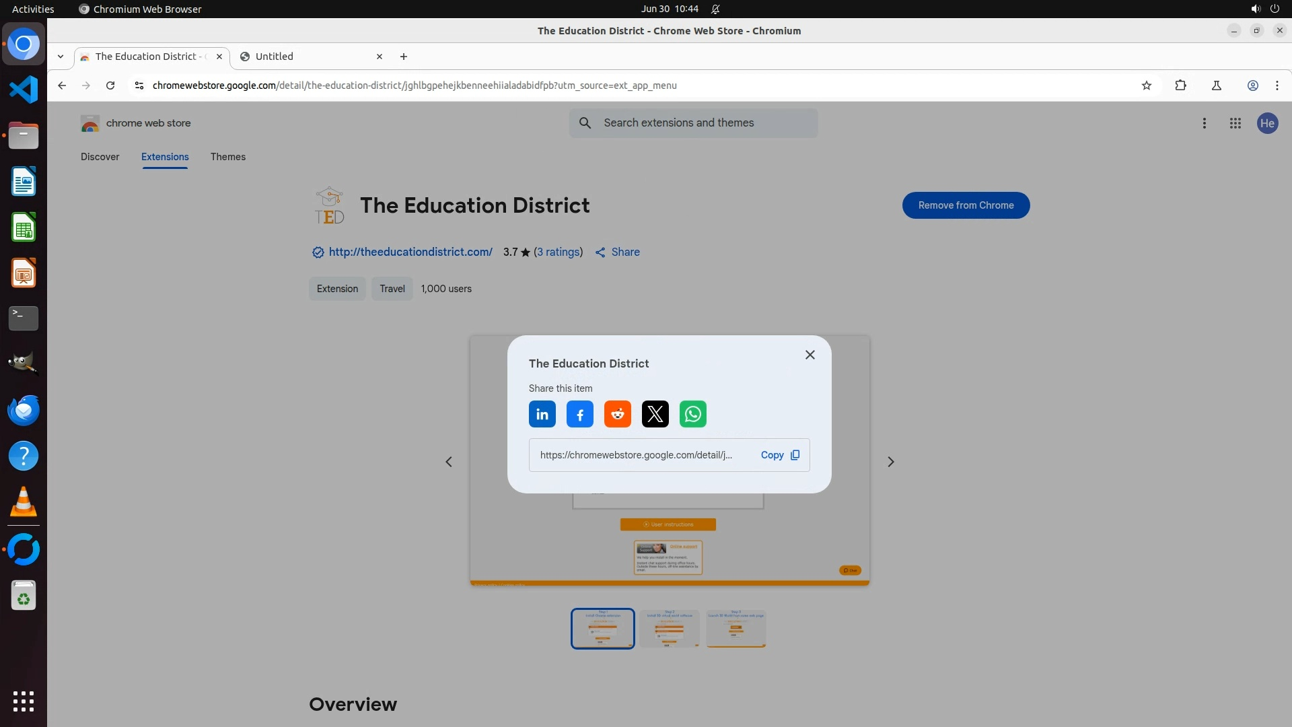The width and height of the screenshot is (1292, 727).
Task: Bookmark this page with star icon
Action: [x=1146, y=85]
